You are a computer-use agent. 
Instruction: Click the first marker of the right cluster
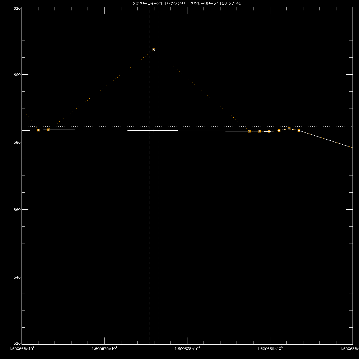(250, 131)
